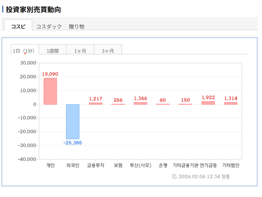Select the 贈り物 tab
This screenshot has width=262, height=197.
(77, 26)
